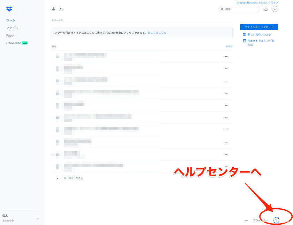Click Dropbox Business をお試しください link
This screenshot has width=293, height=225.
click(x=257, y=3)
